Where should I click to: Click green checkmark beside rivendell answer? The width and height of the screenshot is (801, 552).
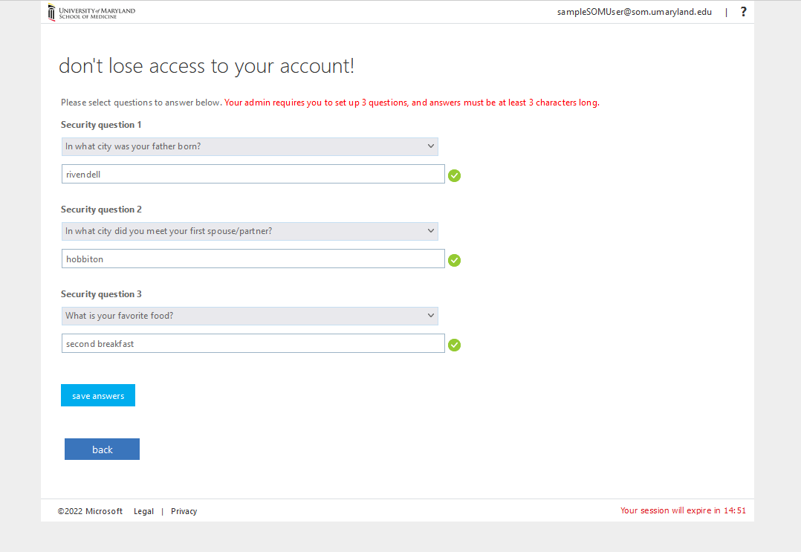coord(455,176)
